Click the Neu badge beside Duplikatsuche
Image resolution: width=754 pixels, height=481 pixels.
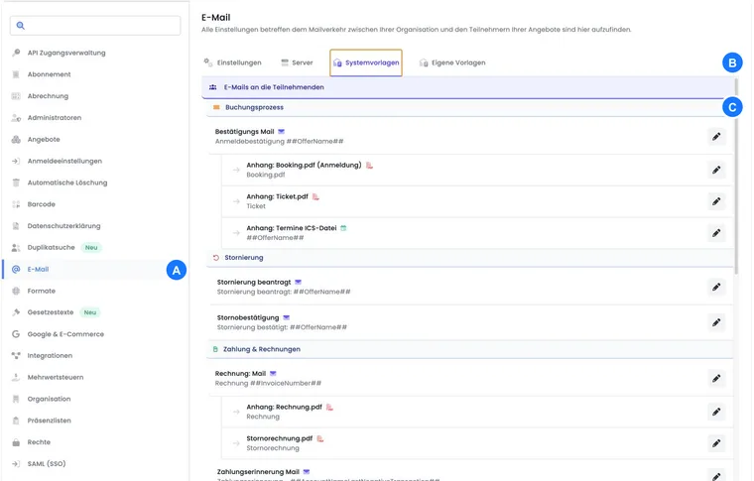pyautogui.click(x=91, y=248)
